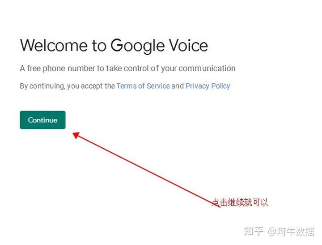Click the word Welcome in the heading
The width and height of the screenshot is (322, 245).
tap(54, 45)
